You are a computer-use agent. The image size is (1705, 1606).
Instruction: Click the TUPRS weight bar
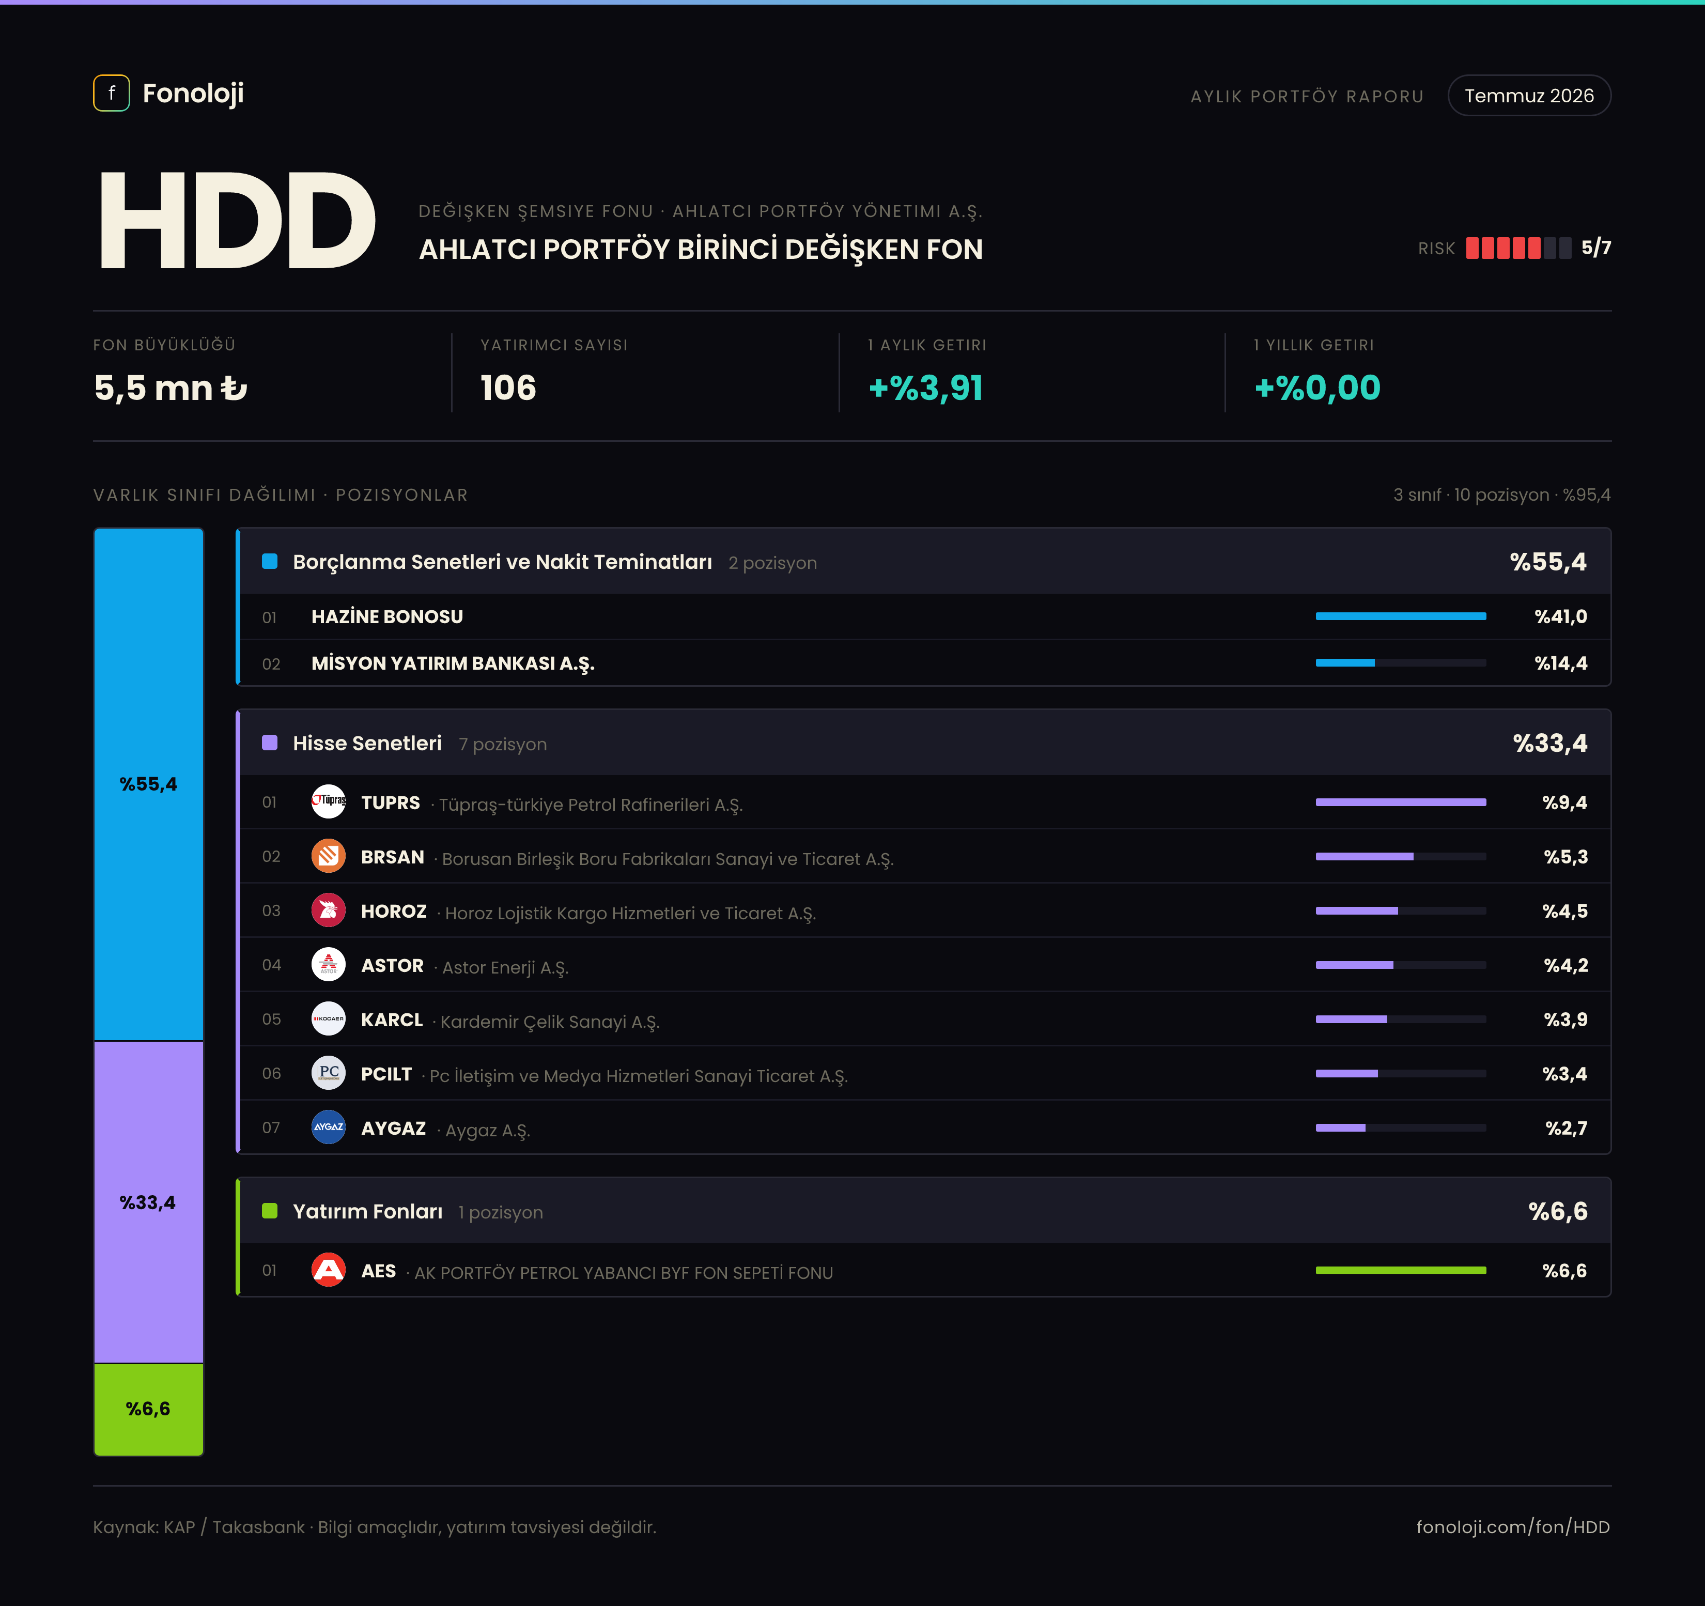(1401, 802)
